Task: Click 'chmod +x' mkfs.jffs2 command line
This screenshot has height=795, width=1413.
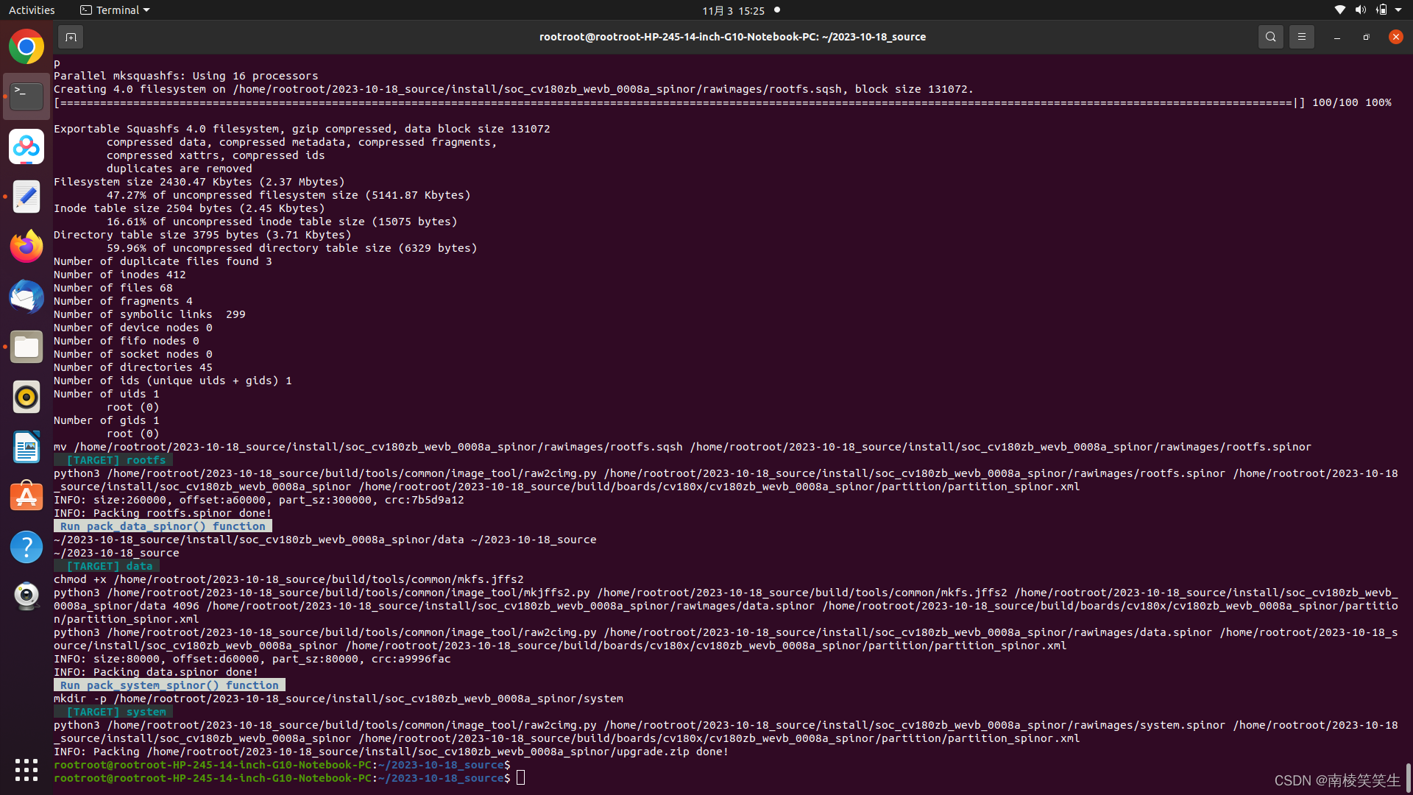Action: click(x=288, y=579)
